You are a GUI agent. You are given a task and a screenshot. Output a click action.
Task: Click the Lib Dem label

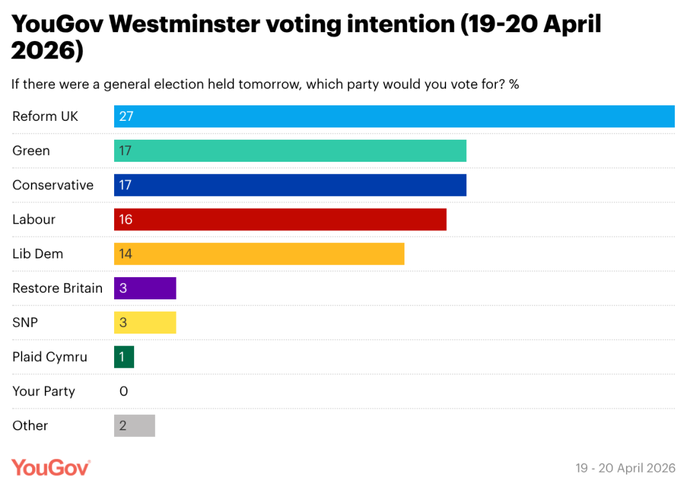pyautogui.click(x=38, y=254)
